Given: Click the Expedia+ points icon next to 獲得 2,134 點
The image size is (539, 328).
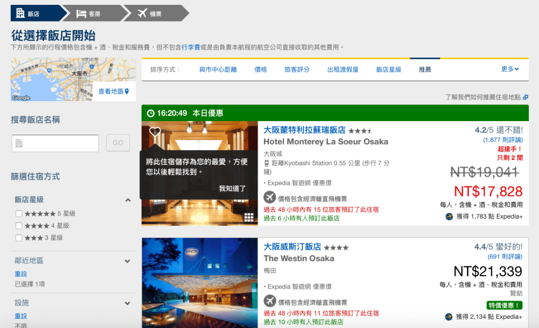Looking at the screenshot, I should point(448,317).
